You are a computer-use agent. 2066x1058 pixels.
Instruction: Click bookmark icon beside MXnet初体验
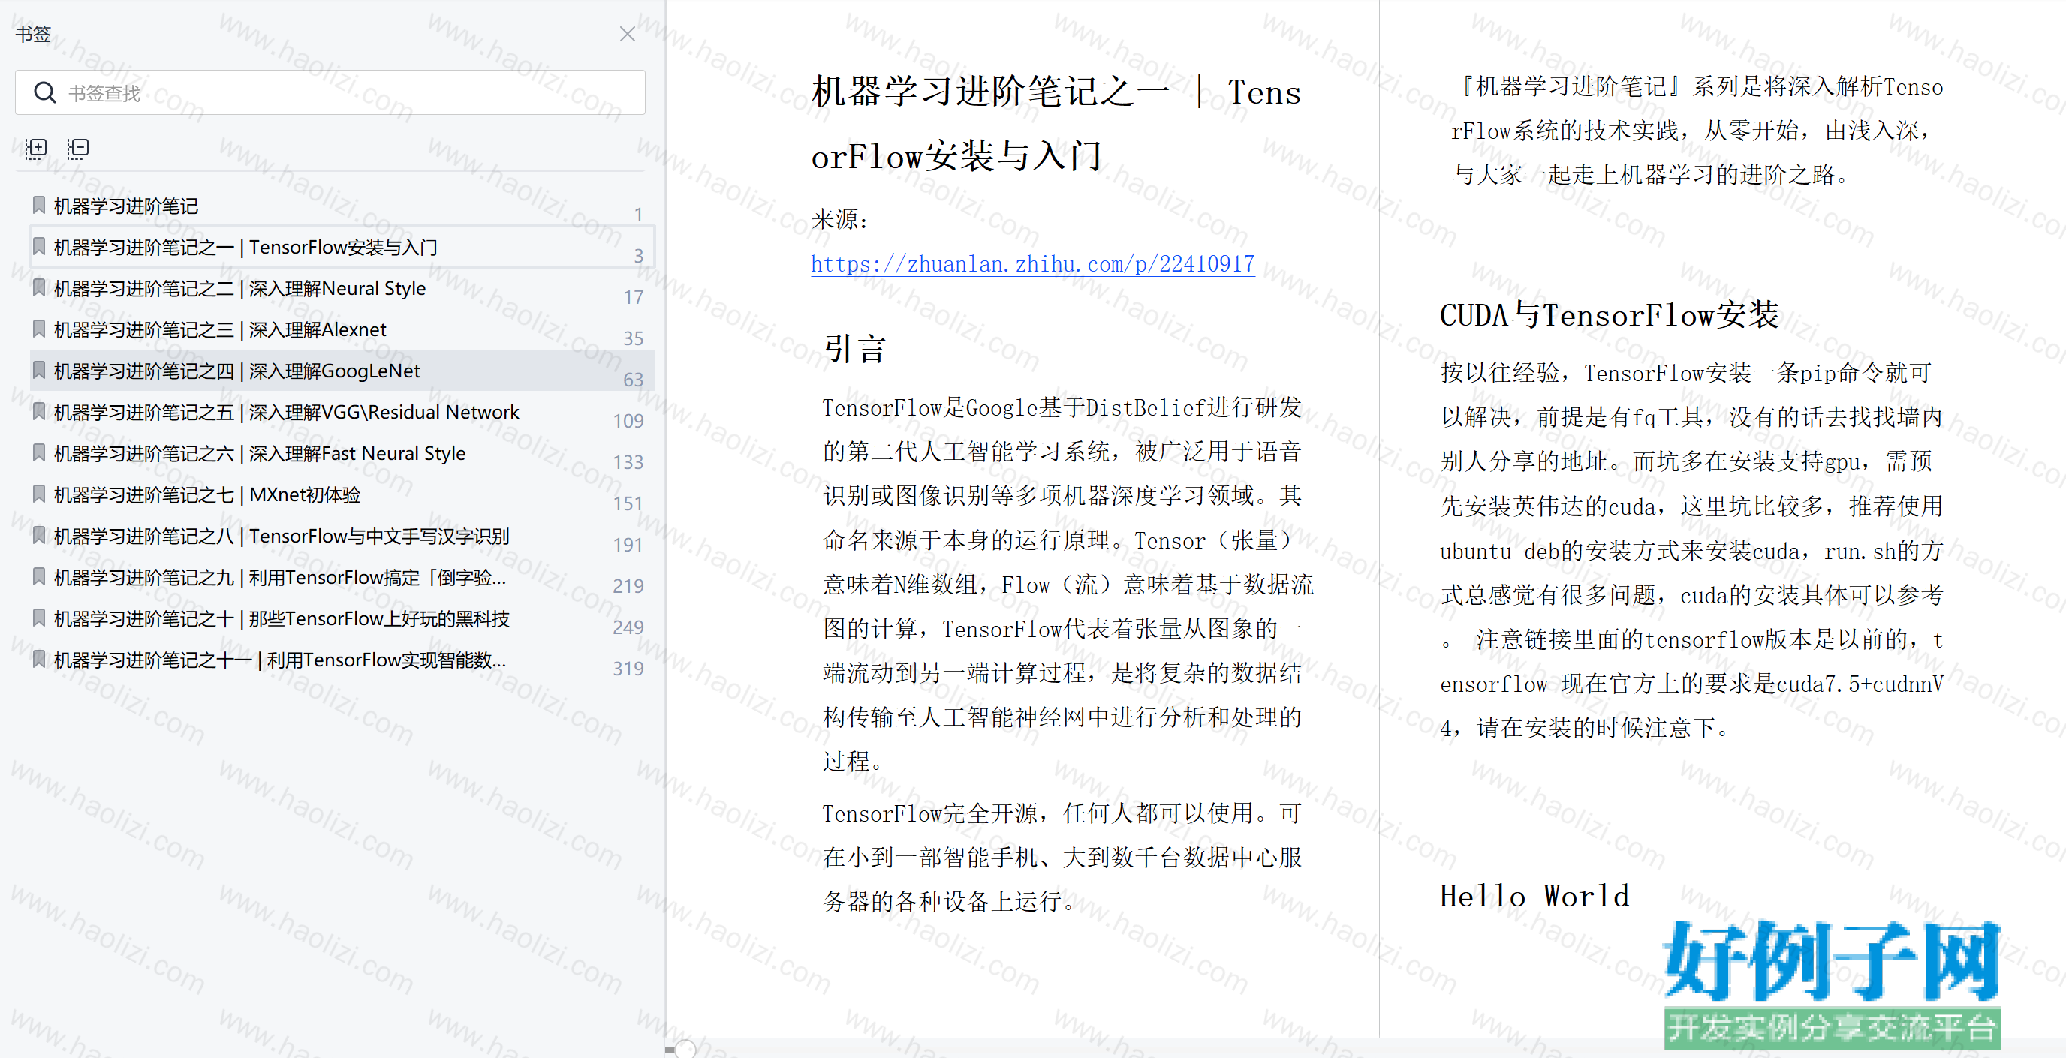(x=38, y=494)
